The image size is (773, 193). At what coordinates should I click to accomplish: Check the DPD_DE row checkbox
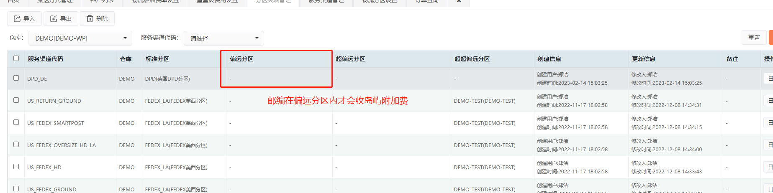pyautogui.click(x=16, y=78)
